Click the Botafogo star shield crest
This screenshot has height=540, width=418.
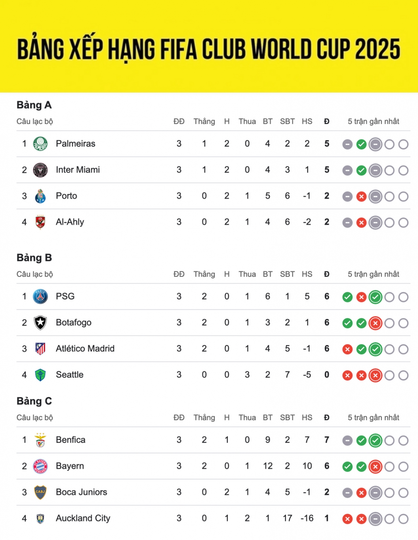tap(40, 323)
